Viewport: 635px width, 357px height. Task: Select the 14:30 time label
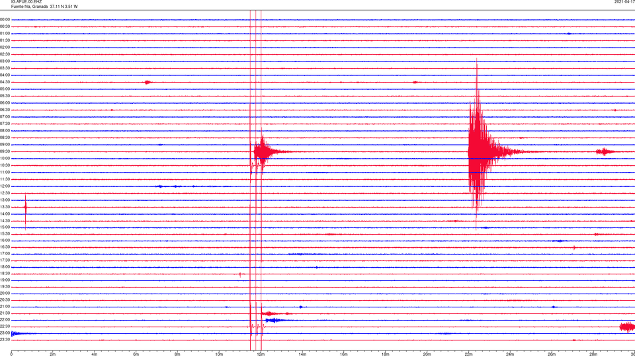[x=5, y=221]
